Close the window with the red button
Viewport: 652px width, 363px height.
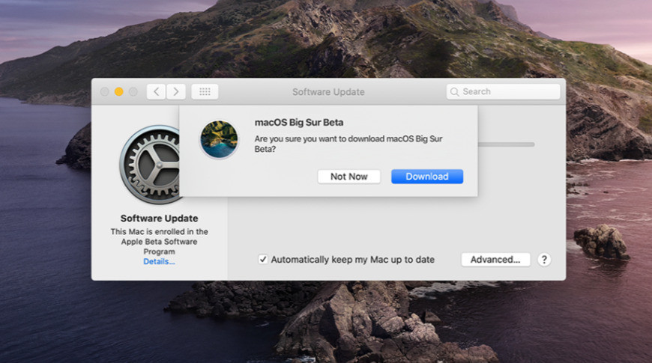pyautogui.click(x=104, y=91)
